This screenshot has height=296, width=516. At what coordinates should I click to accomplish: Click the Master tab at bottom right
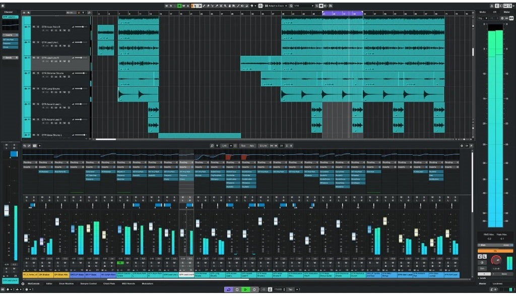point(482,283)
